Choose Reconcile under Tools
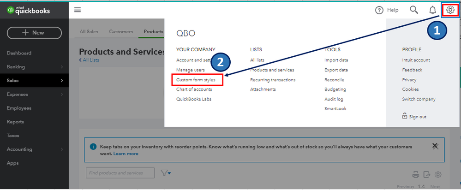Screen dimensions: 461x190 [x=334, y=80]
